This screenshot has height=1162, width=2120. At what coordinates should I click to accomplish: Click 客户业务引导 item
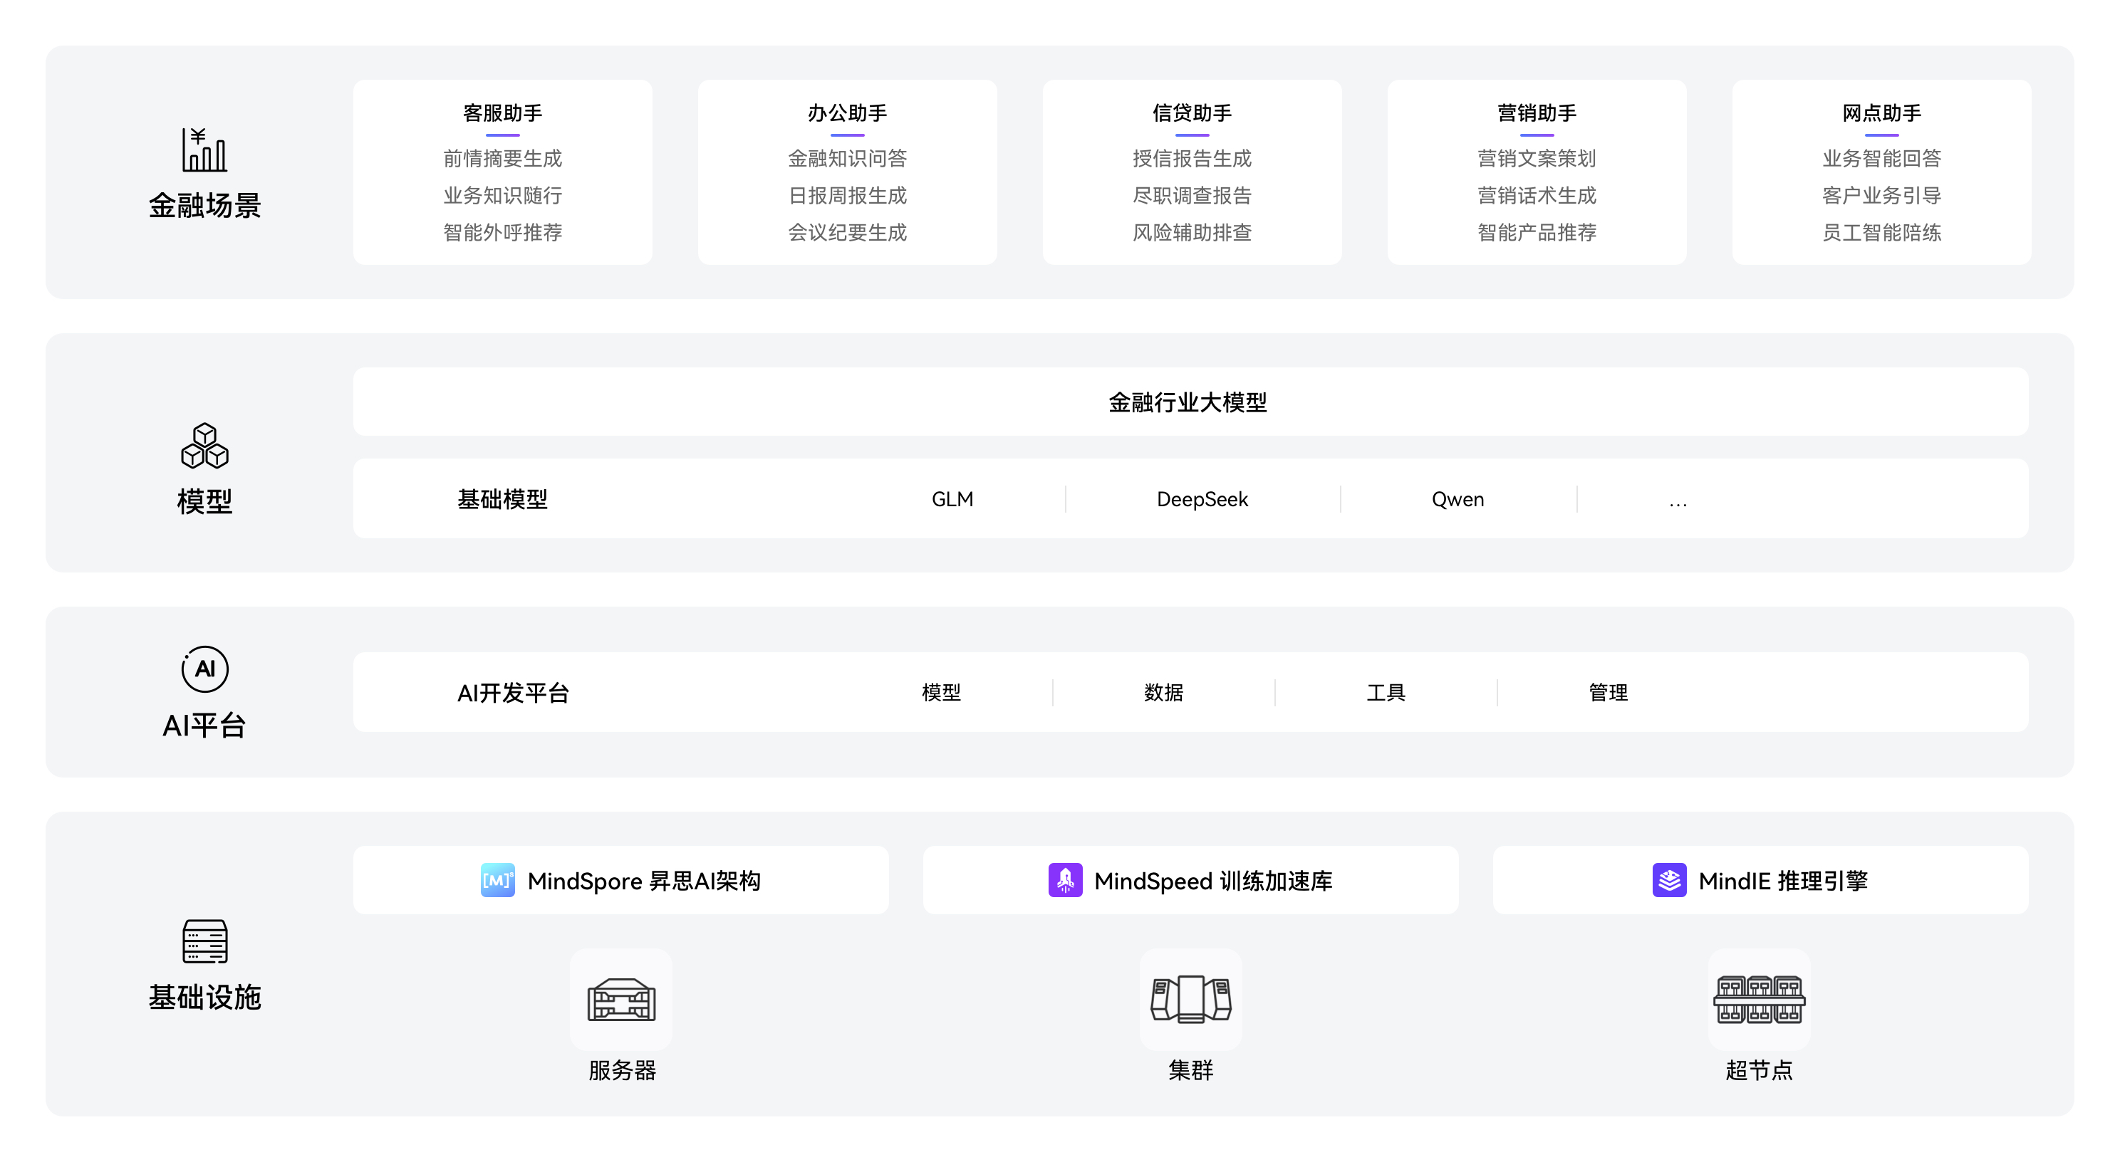(x=1881, y=195)
